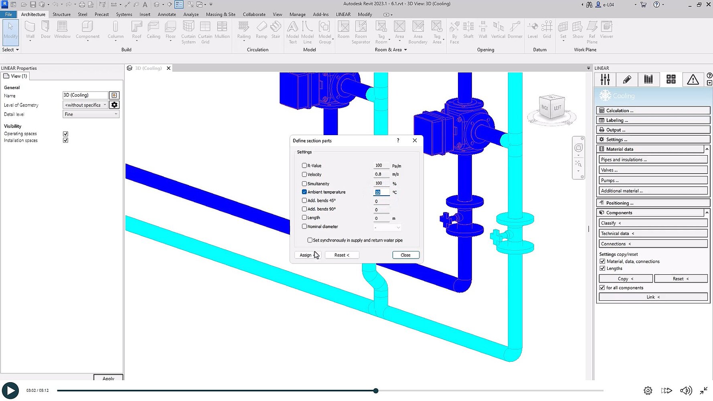Image resolution: width=713 pixels, height=401 pixels.
Task: Click the pencil edit icon in LINEAR panel
Action: coord(627,79)
